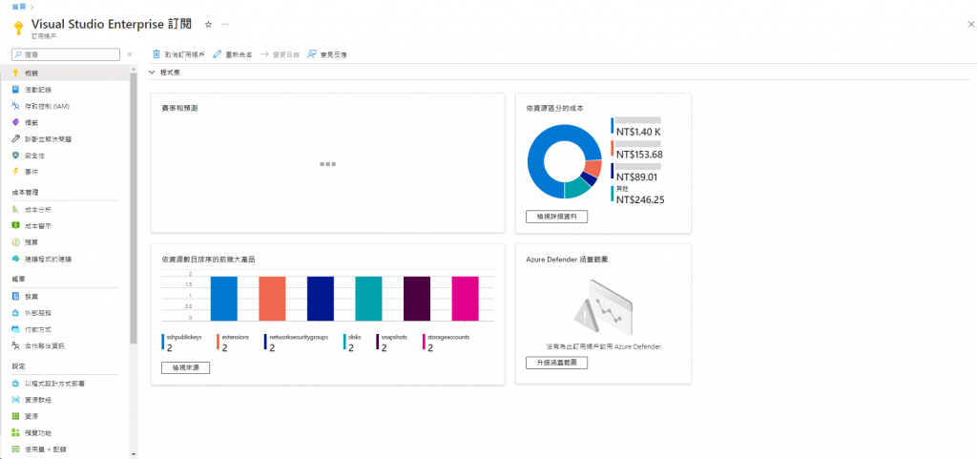Click the sidebar vertical scrollbar thumb
The image size is (977, 459).
[134, 207]
